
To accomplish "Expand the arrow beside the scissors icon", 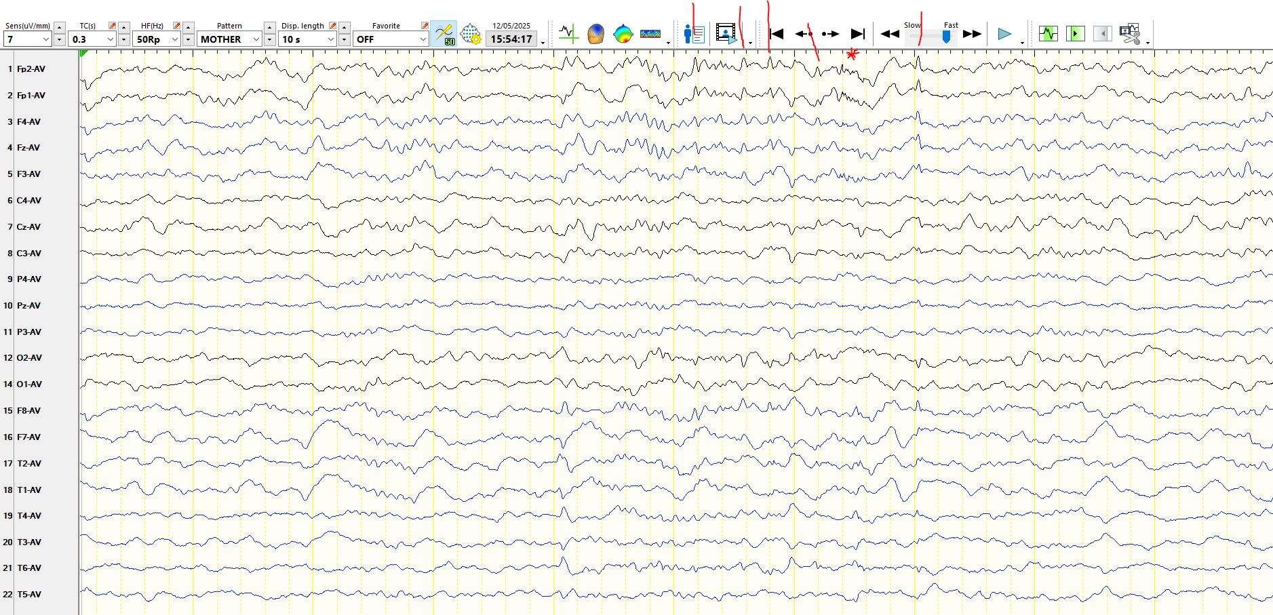I will pyautogui.click(x=1148, y=43).
